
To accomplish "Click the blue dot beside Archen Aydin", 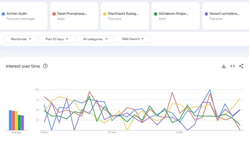I will click(x=3, y=14).
